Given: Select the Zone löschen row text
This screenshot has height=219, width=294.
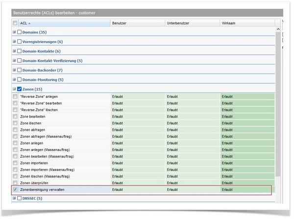Looking at the screenshot, I should pyautogui.click(x=31, y=123).
